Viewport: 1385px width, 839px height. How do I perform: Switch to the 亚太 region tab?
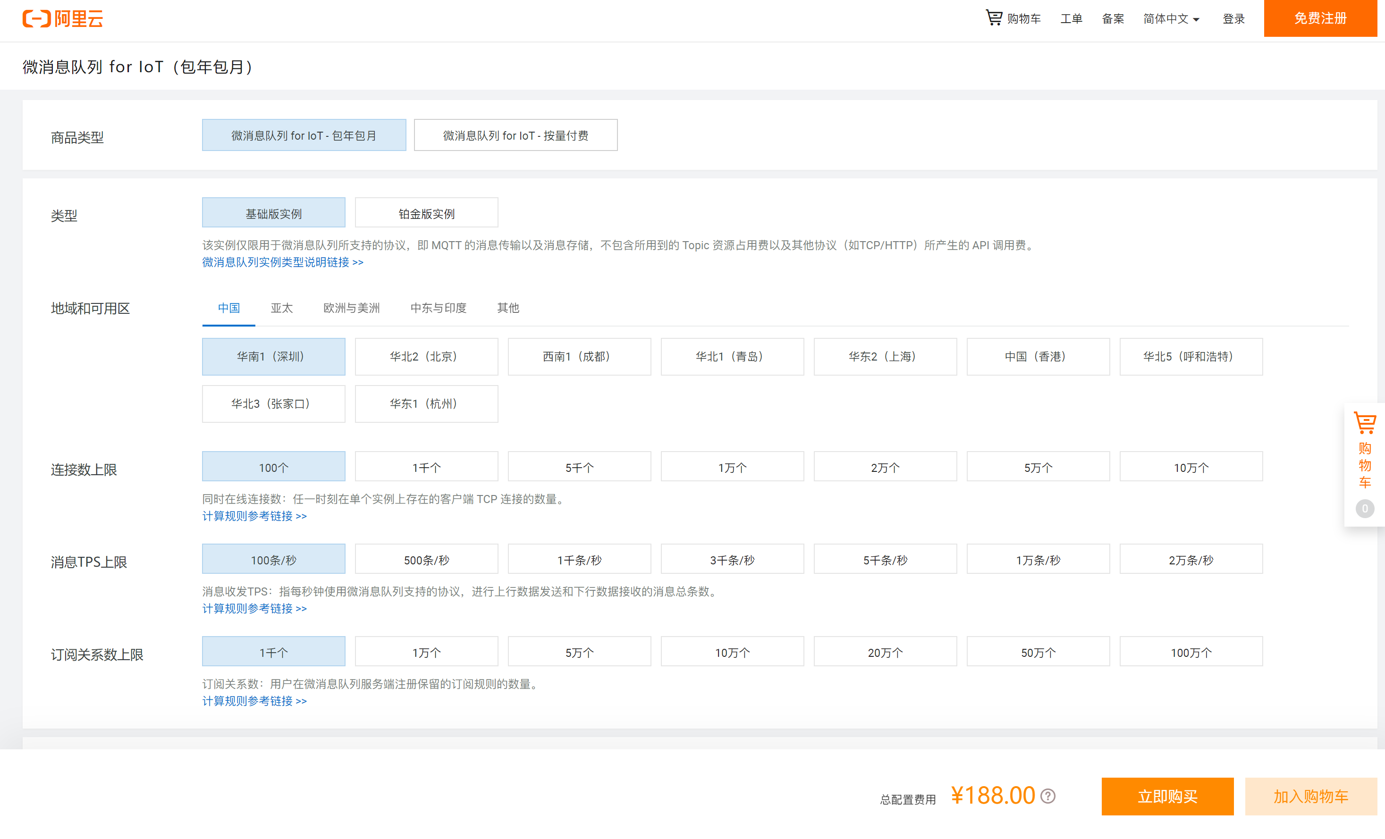[282, 308]
